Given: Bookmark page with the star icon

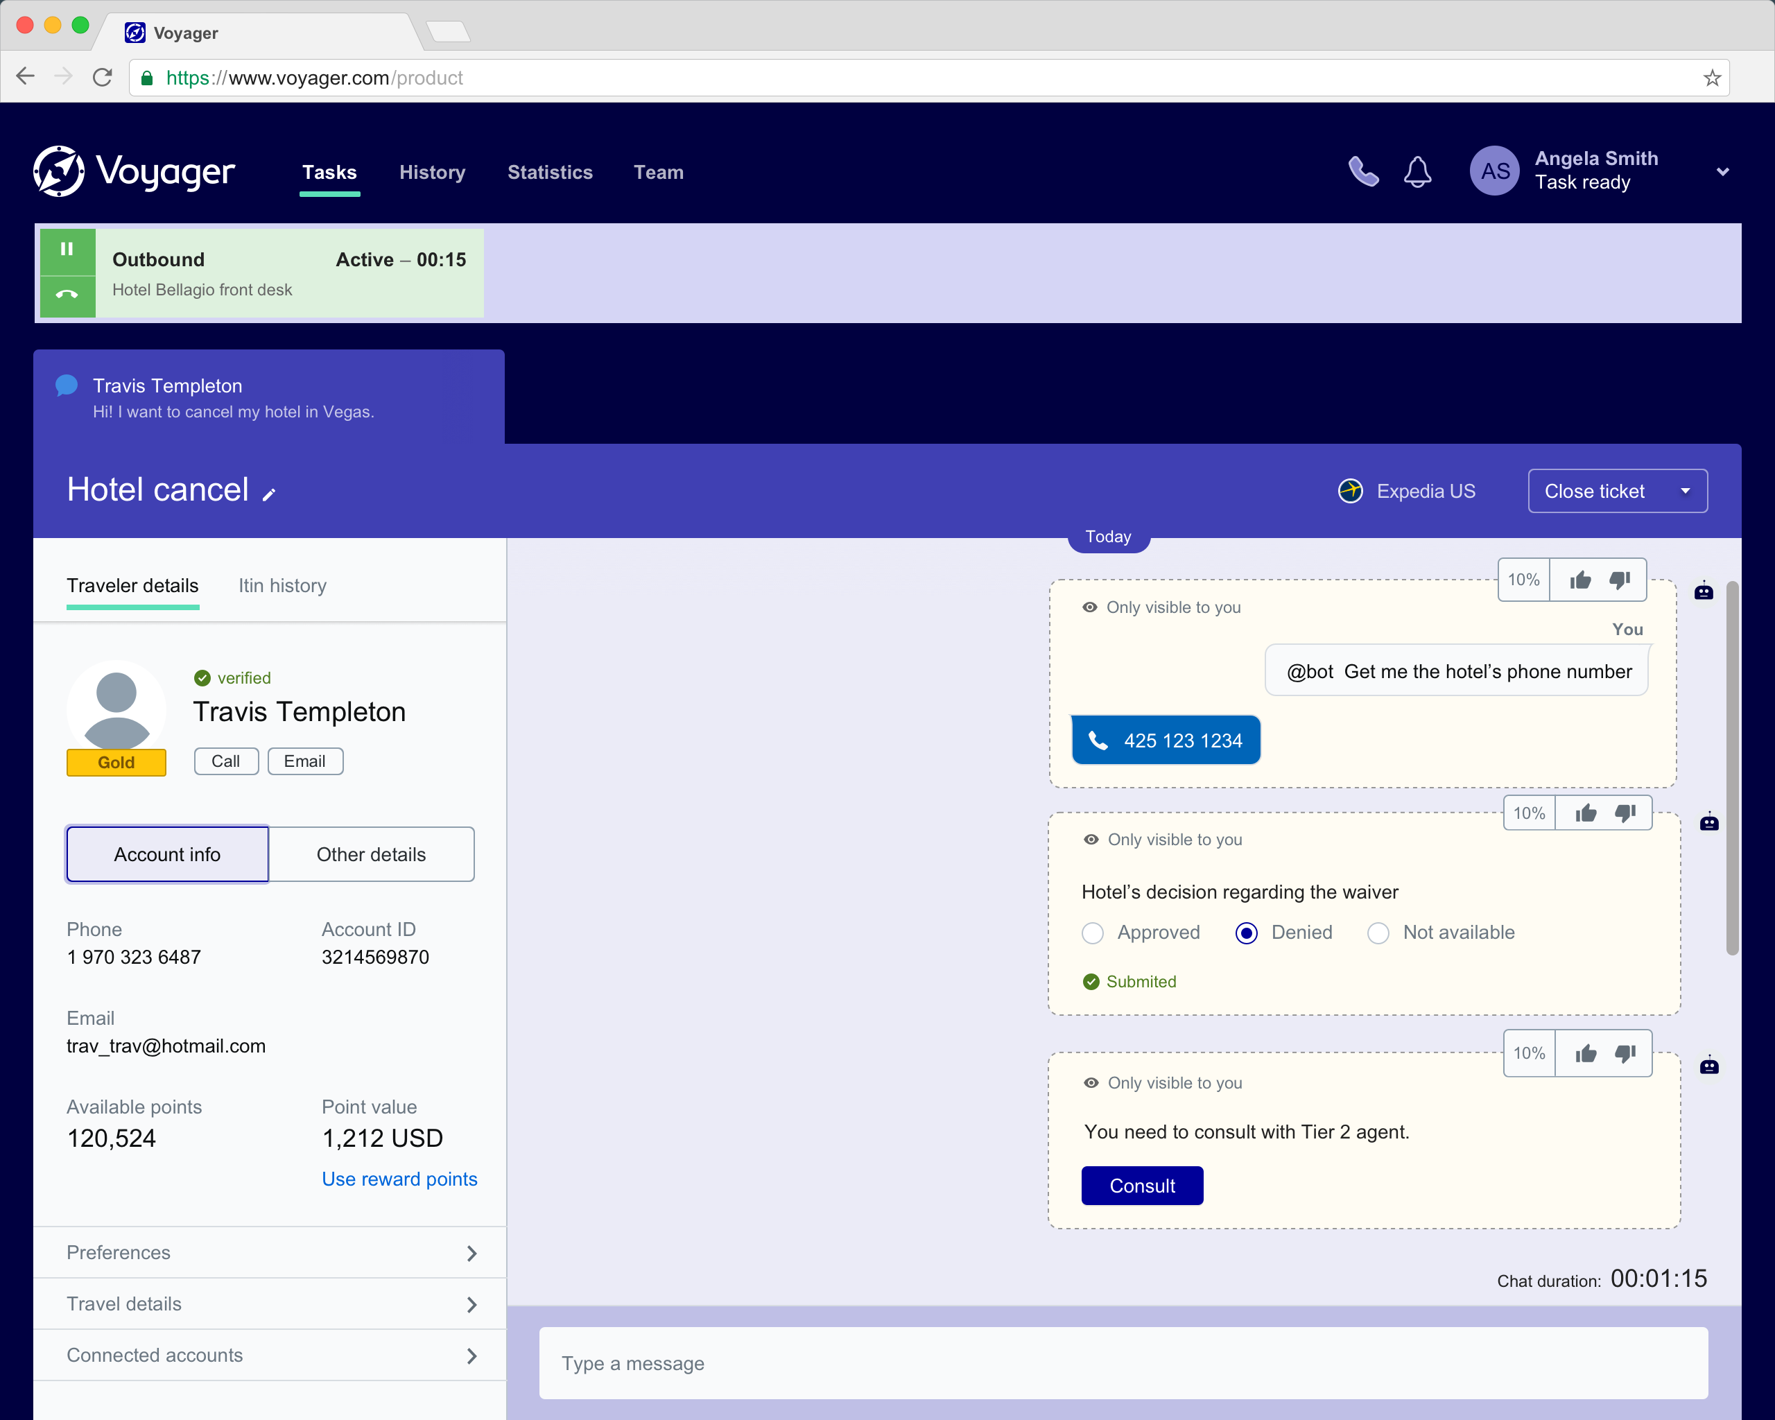Looking at the screenshot, I should pyautogui.click(x=1712, y=78).
